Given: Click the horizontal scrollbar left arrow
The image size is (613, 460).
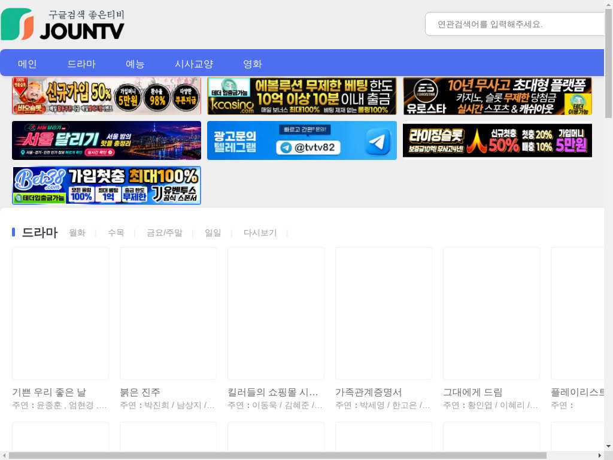Looking at the screenshot, I should [x=4, y=456].
